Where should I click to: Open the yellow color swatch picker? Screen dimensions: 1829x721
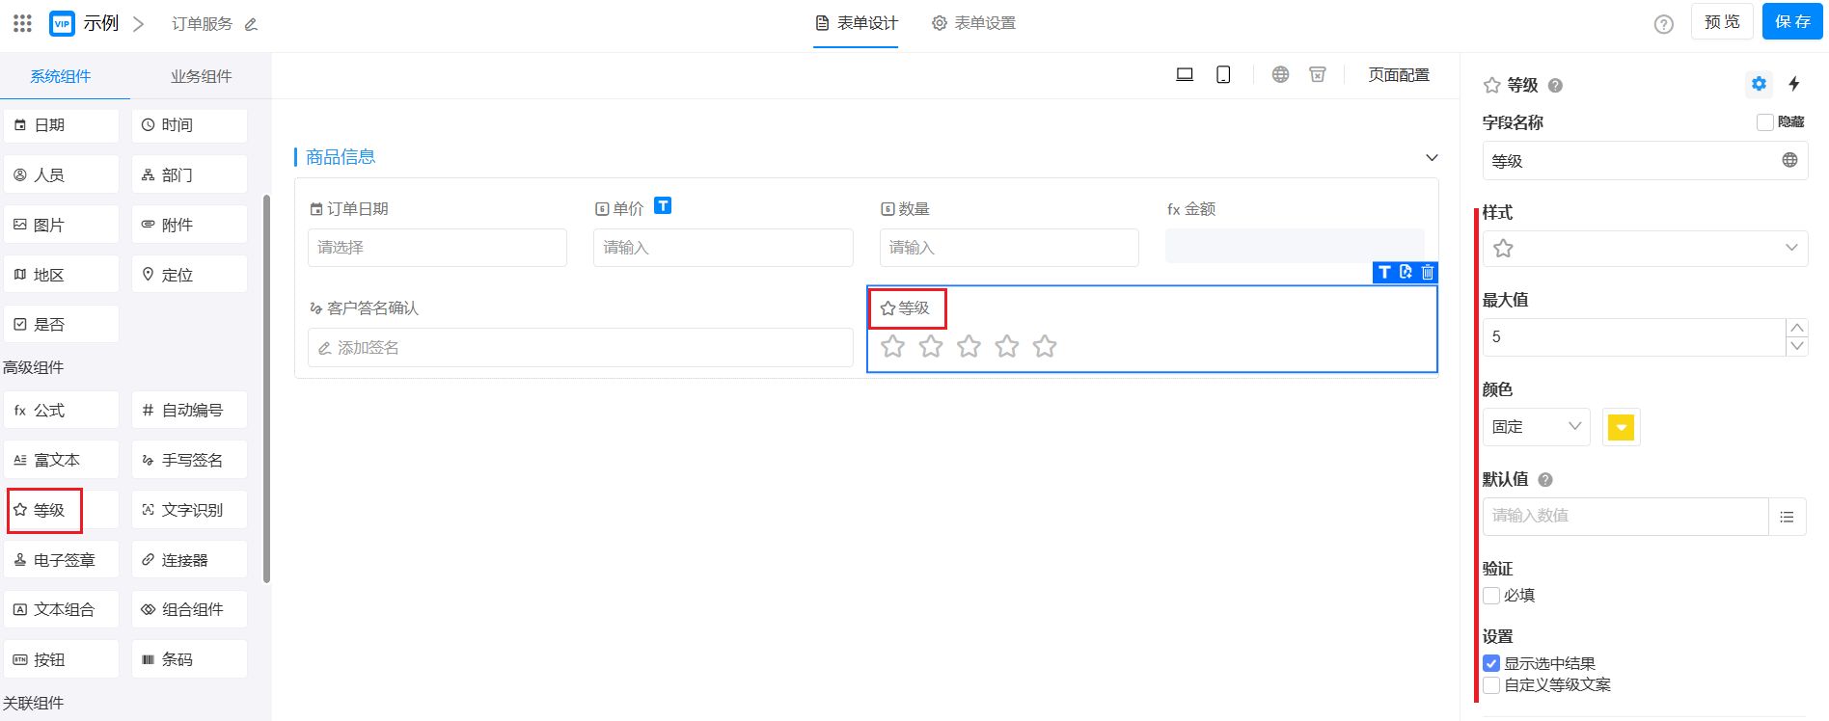[1621, 427]
